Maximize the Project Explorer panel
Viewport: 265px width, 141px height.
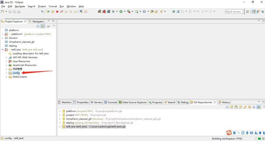pos(53,21)
